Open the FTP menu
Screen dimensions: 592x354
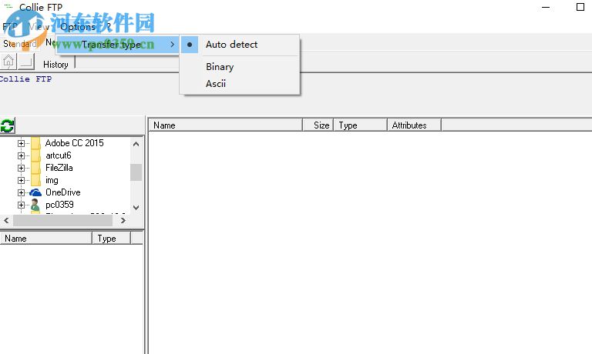[x=10, y=27]
